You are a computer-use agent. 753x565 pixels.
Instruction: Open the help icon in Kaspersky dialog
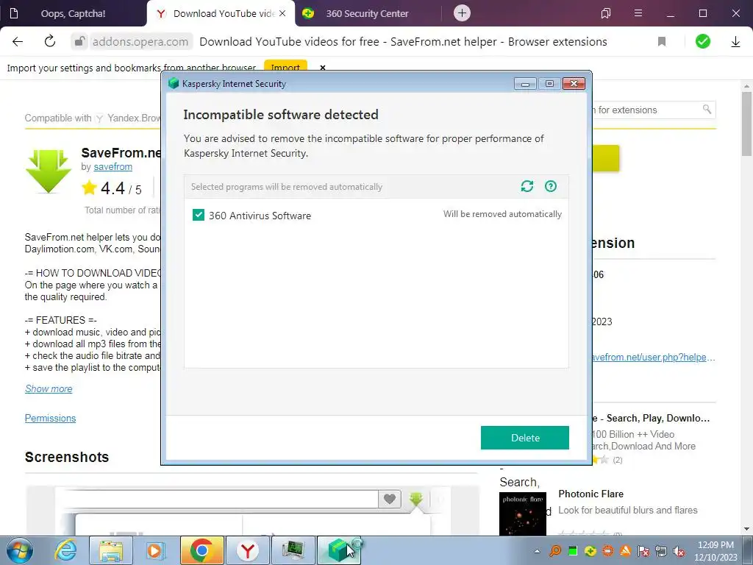pyautogui.click(x=550, y=186)
